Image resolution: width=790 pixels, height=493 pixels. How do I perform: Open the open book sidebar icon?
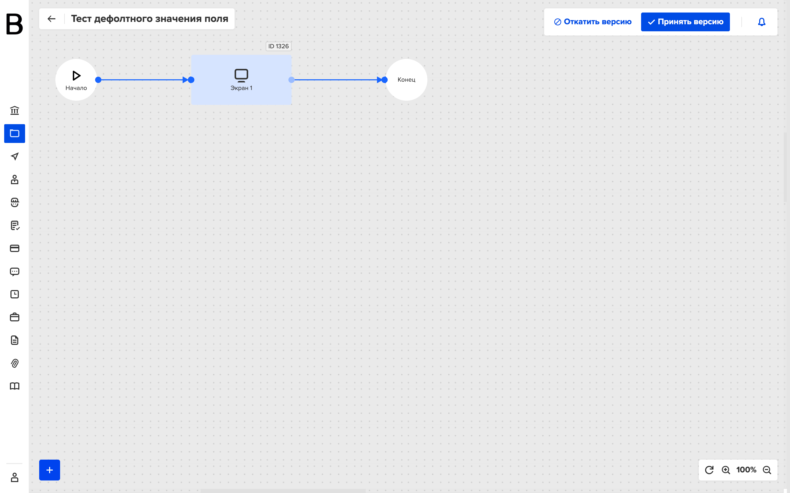click(x=14, y=386)
